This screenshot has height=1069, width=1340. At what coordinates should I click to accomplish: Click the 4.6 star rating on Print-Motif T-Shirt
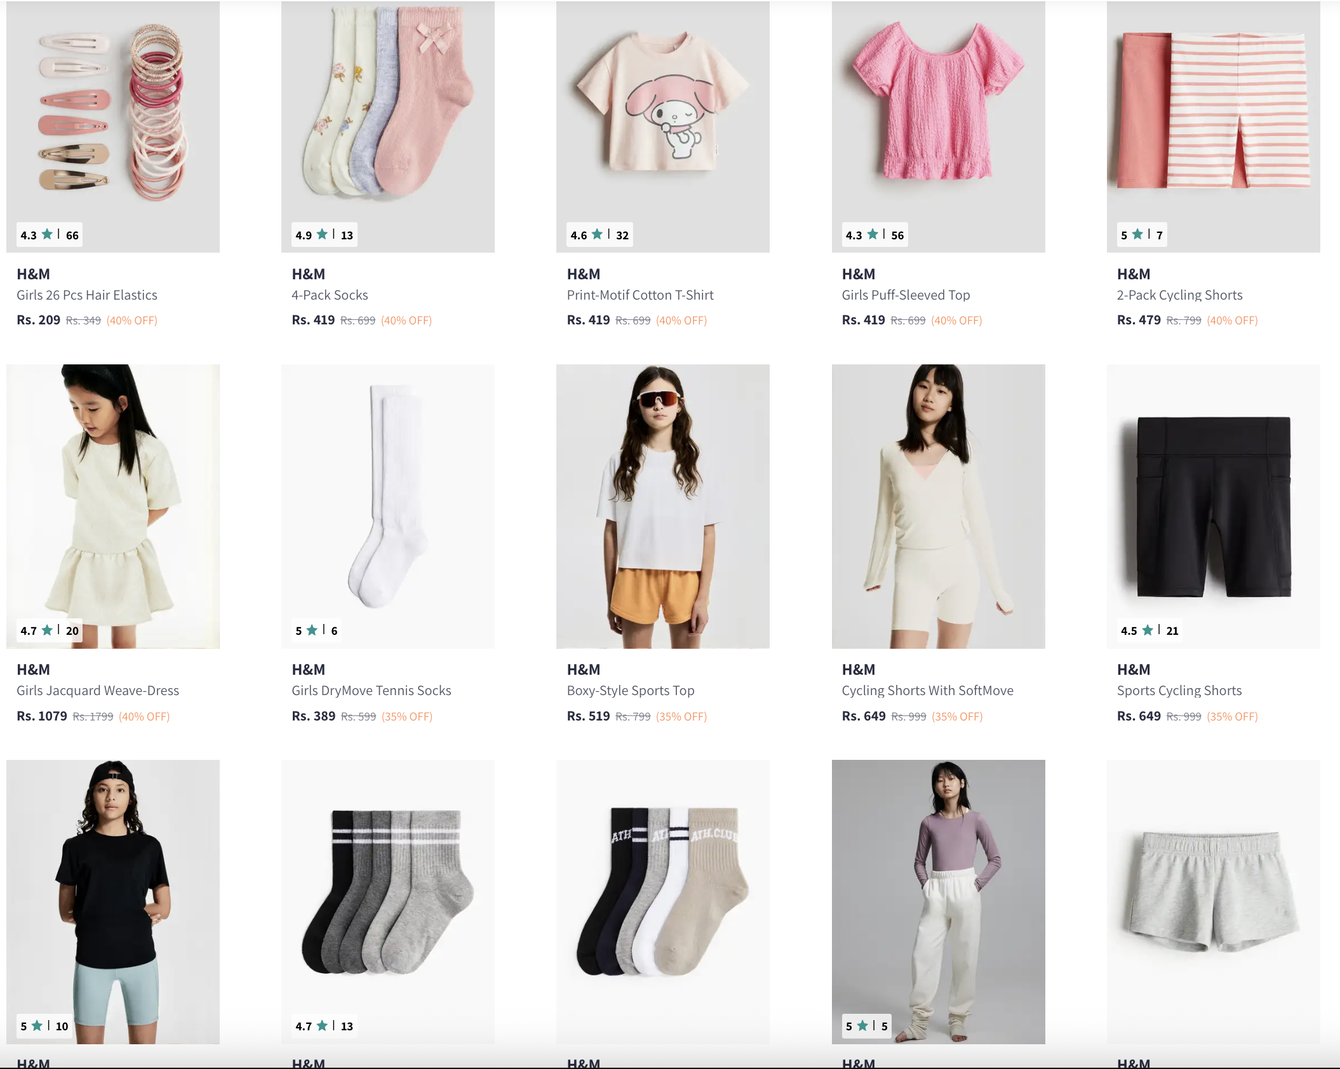click(600, 235)
